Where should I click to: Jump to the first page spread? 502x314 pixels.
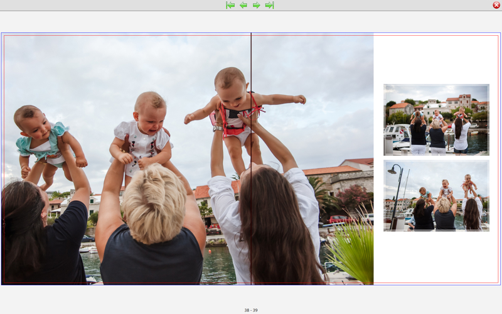coord(230,5)
